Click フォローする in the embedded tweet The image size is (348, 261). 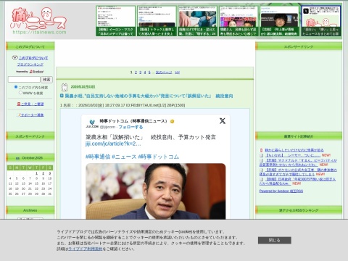pyautogui.click(x=130, y=127)
